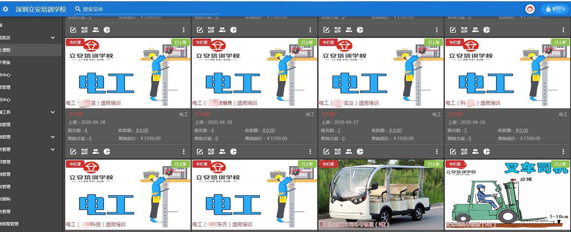This screenshot has height=232, width=571.
Task: Click 上架: 2020-04-27 date on 电工(…实业) card
Action: [x=340, y=122]
